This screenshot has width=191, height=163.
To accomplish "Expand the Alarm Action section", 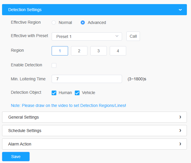I will pos(94,144).
